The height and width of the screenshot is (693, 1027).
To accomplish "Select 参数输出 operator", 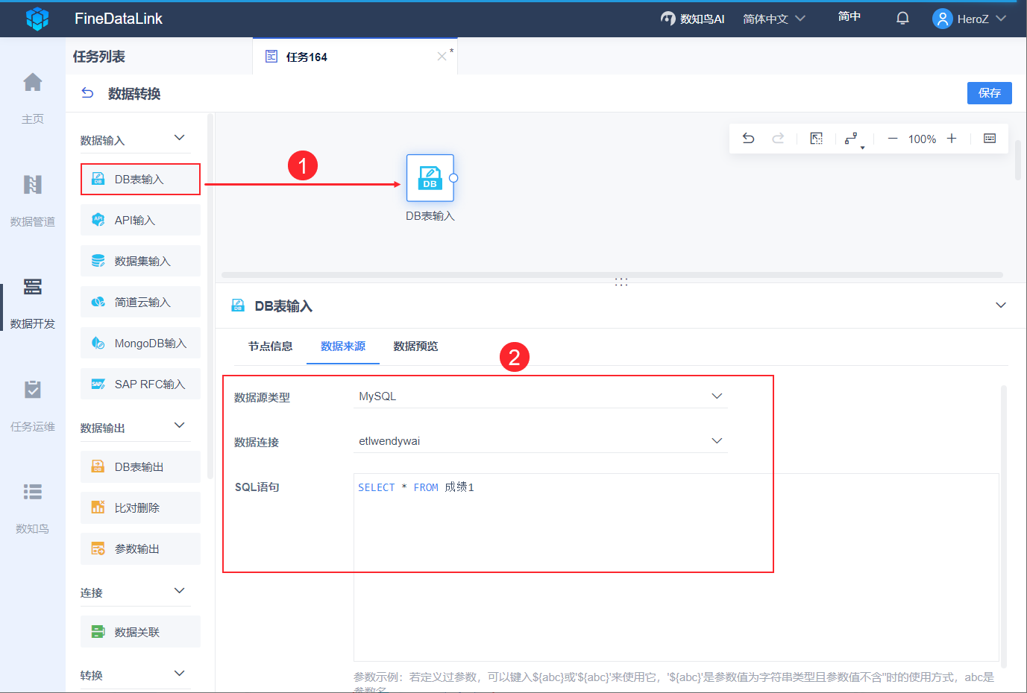I will coord(140,548).
